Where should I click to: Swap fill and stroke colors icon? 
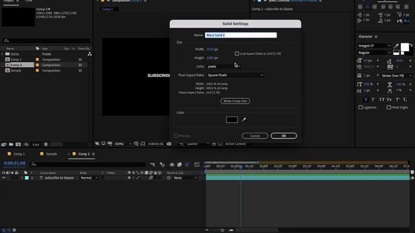410,45
